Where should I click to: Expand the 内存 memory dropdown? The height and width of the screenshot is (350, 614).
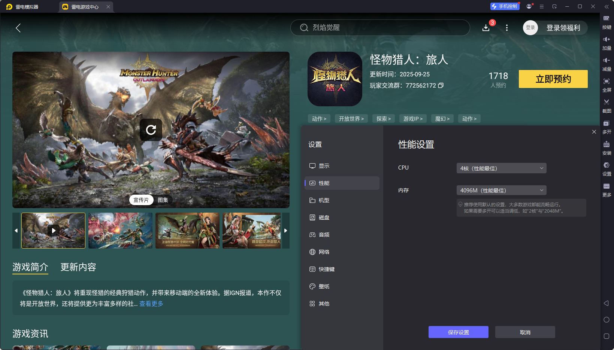click(501, 191)
